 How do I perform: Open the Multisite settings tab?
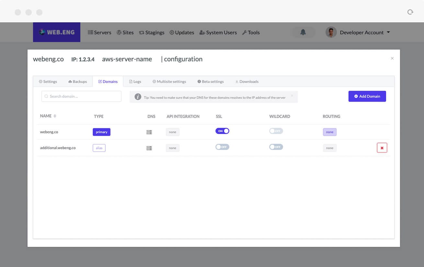pos(169,81)
